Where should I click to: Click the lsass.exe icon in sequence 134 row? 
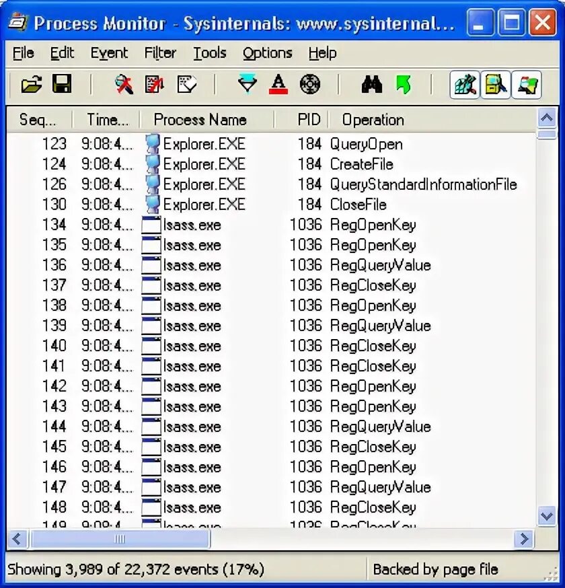(x=151, y=225)
